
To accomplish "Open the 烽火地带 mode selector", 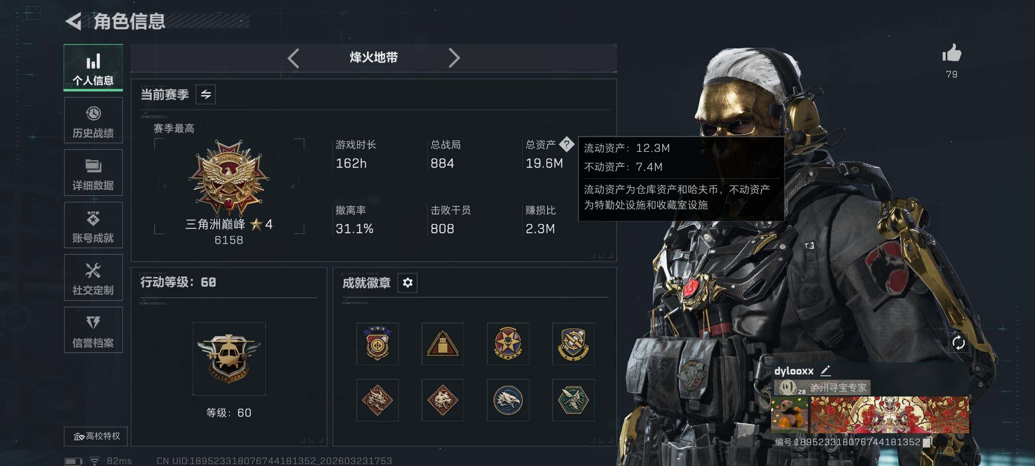I will point(373,57).
